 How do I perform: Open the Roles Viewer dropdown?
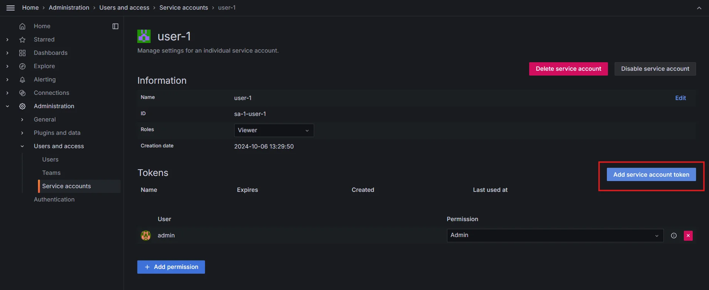coord(274,130)
